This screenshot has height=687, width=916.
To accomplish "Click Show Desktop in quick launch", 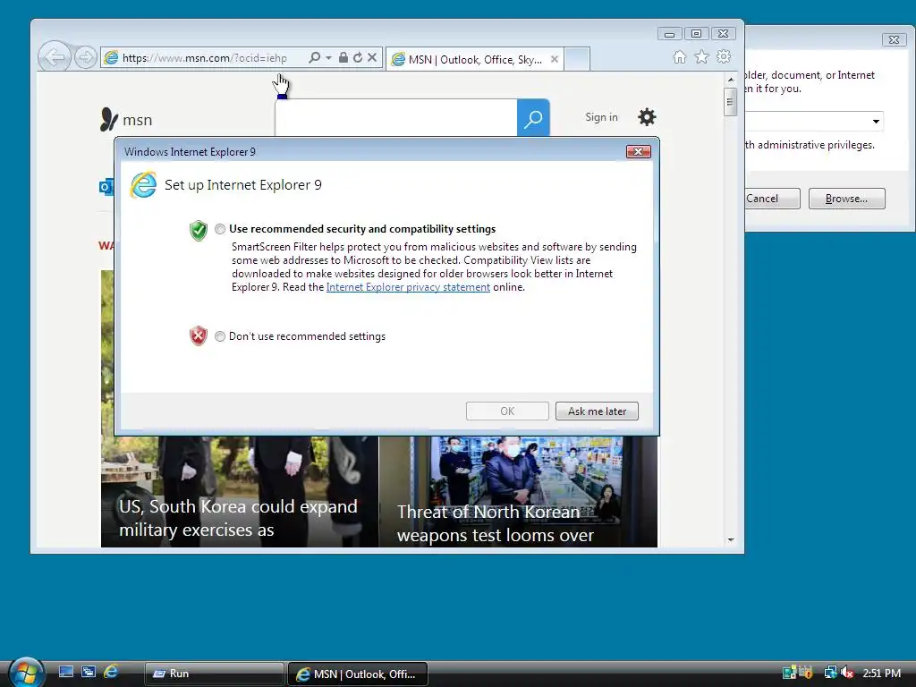I will [66, 672].
